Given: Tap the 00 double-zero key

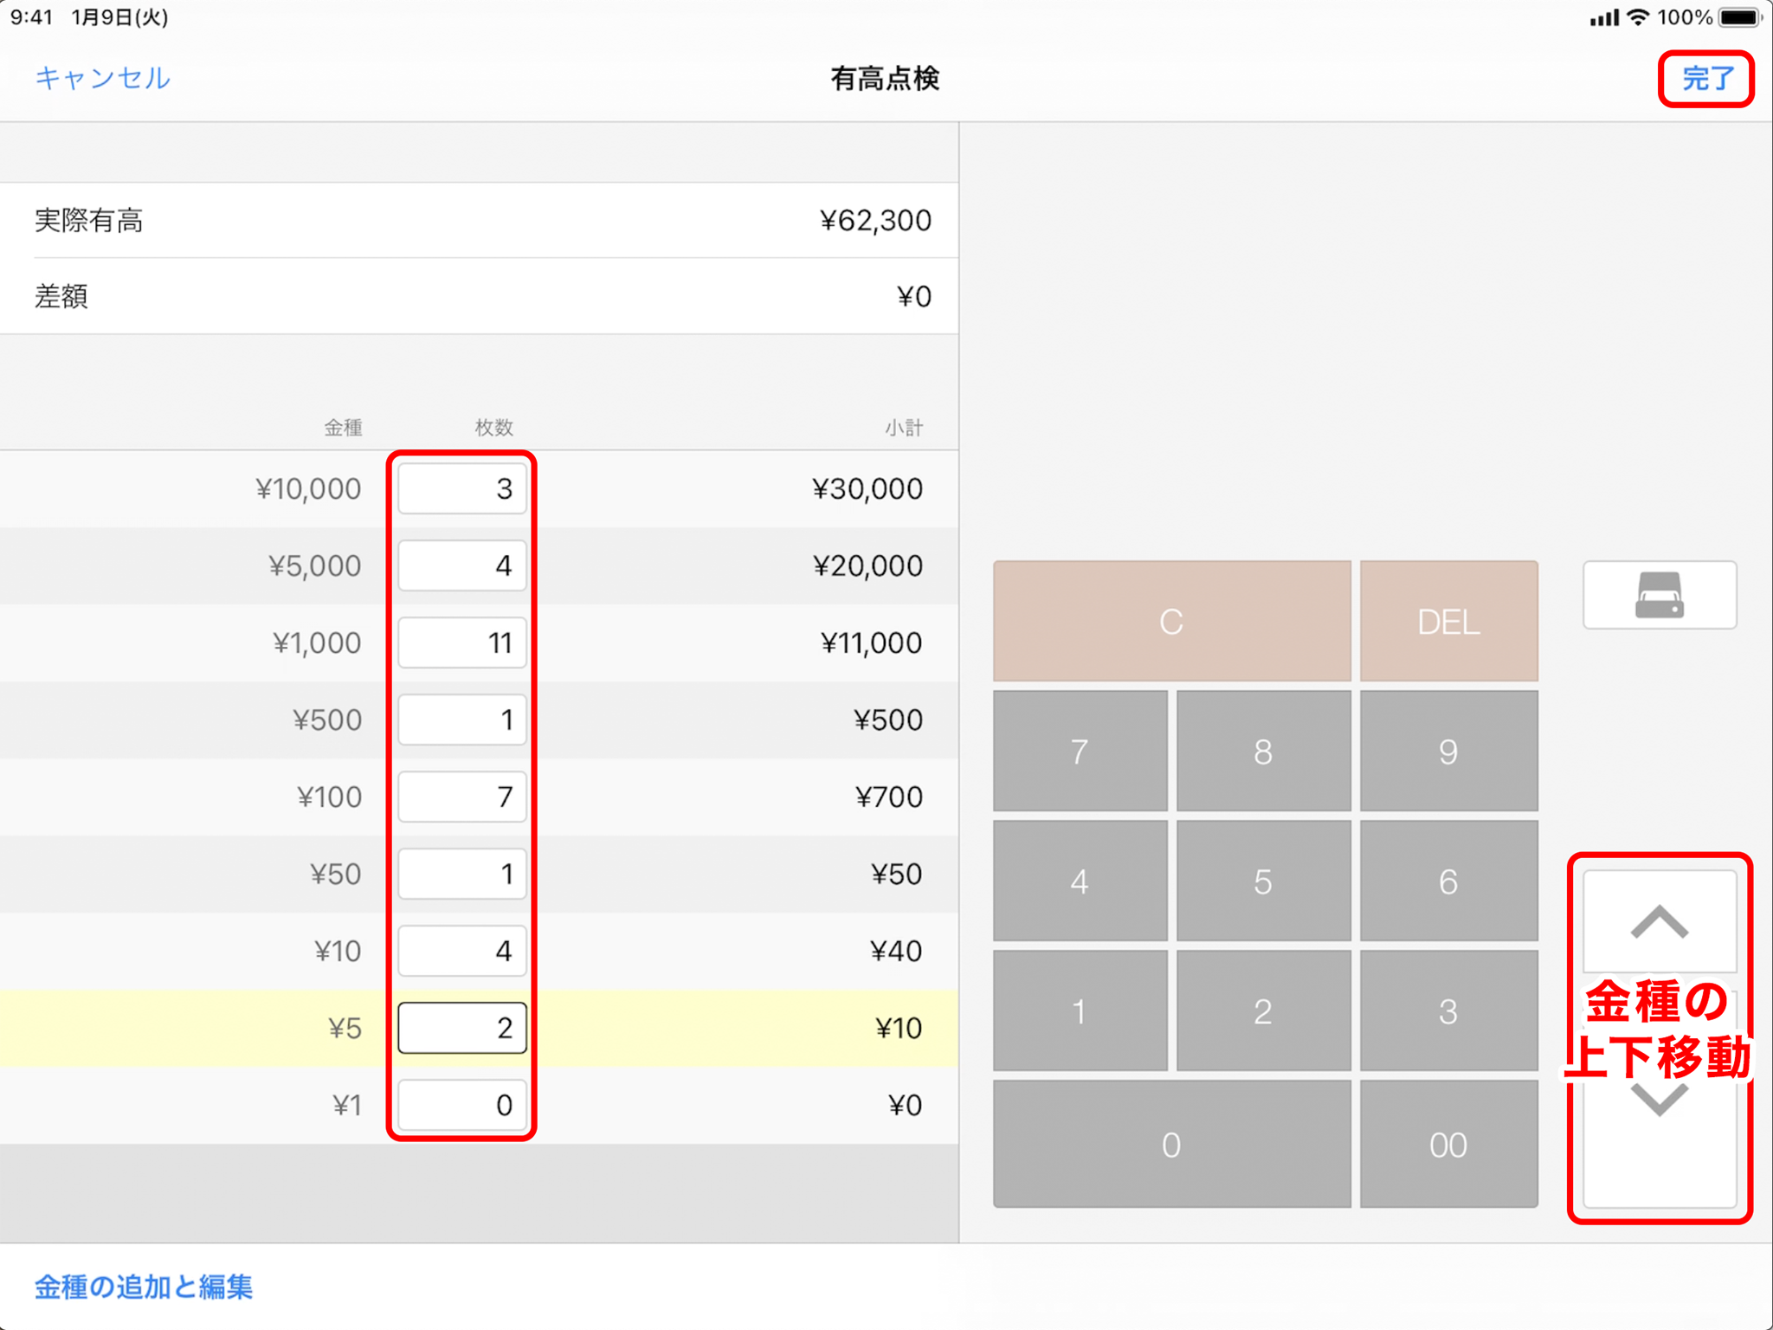Looking at the screenshot, I should click(1448, 1144).
